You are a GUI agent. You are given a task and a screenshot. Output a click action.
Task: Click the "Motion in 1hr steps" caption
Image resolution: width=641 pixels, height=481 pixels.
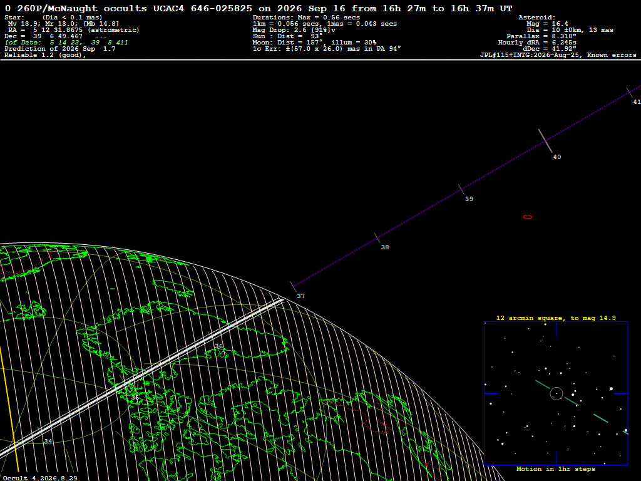point(556,469)
